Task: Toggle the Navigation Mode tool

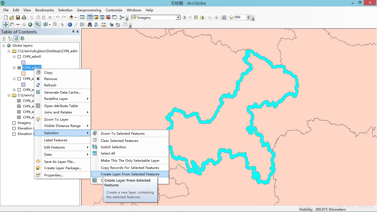Action: [x=38, y=25]
